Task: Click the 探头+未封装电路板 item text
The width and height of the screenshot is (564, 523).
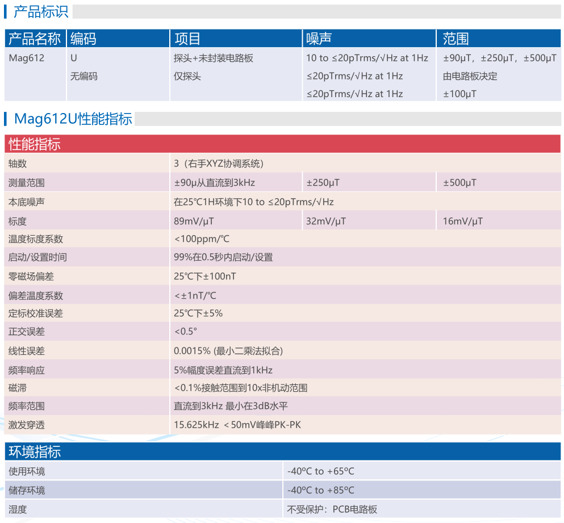Action: (214, 58)
